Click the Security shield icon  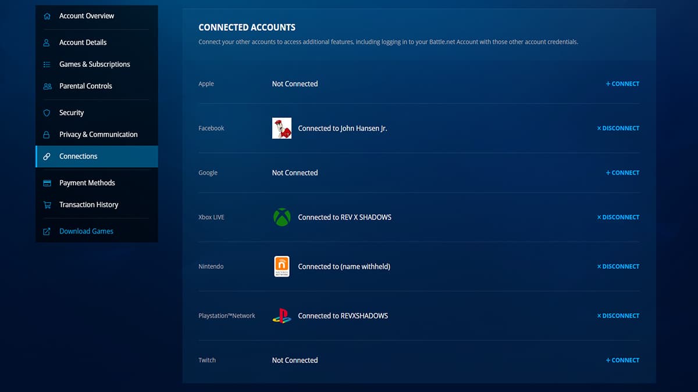point(47,113)
